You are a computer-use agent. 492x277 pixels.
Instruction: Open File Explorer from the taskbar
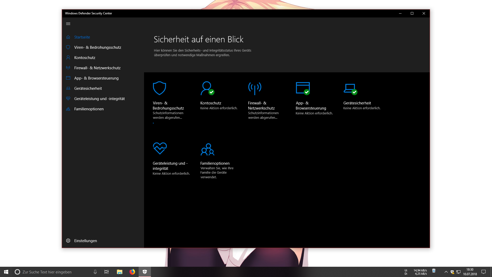[119, 272]
